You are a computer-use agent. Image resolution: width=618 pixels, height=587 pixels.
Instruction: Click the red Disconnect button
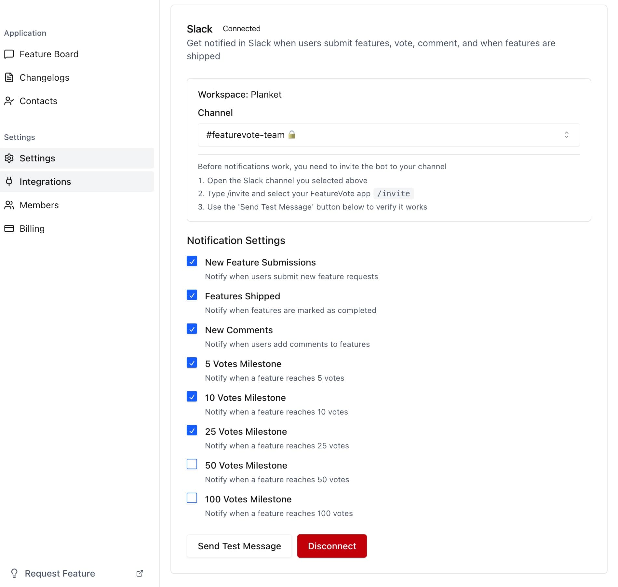(x=332, y=546)
